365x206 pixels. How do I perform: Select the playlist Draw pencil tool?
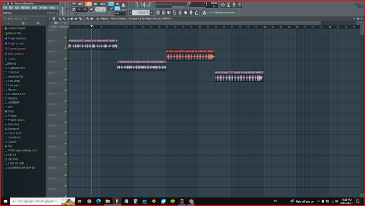click(x=60, y=19)
